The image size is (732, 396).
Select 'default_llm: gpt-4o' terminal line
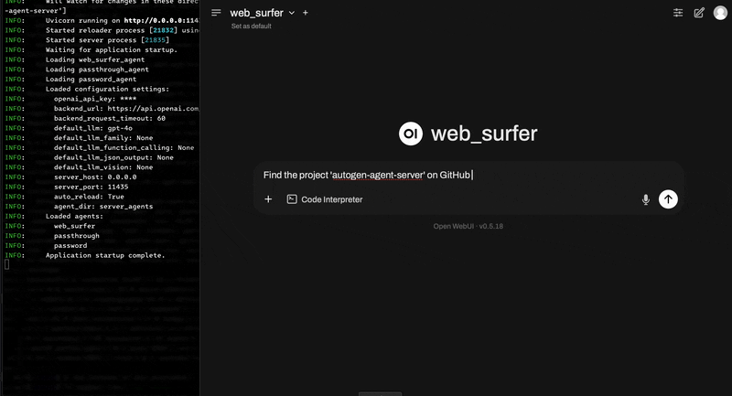93,128
